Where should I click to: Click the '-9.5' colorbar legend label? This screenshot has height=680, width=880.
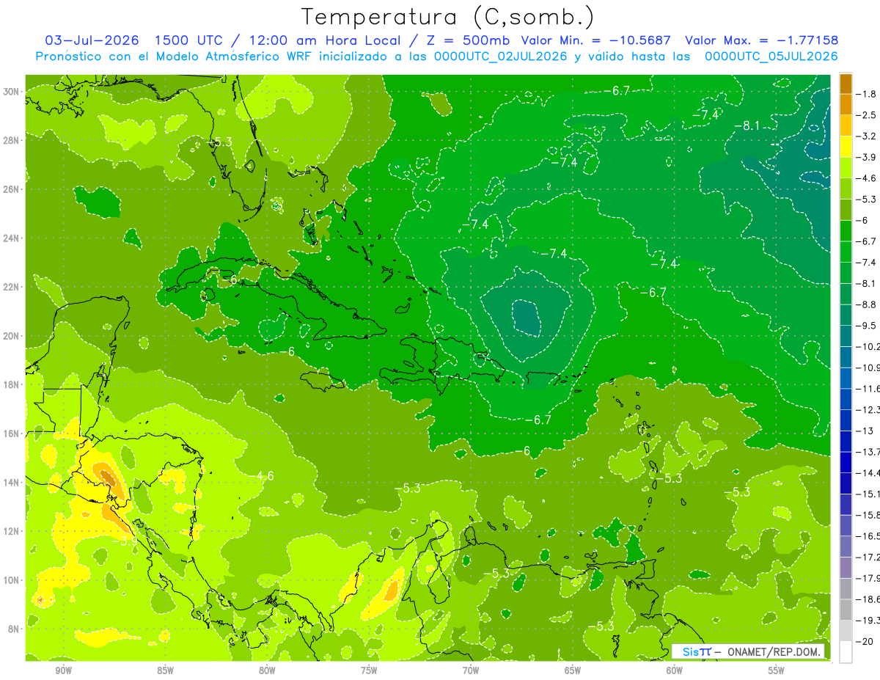tap(867, 326)
